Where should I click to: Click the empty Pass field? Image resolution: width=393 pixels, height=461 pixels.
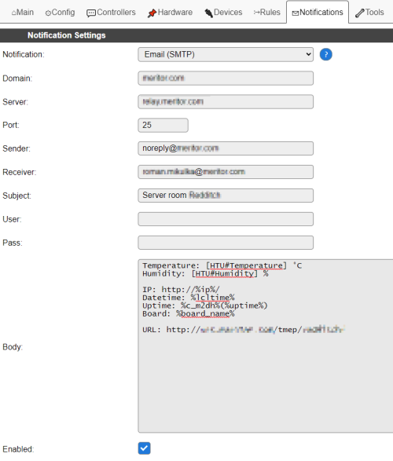click(226, 243)
